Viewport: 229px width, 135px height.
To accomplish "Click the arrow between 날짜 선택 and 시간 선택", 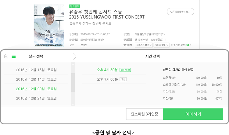I will [75, 56].
